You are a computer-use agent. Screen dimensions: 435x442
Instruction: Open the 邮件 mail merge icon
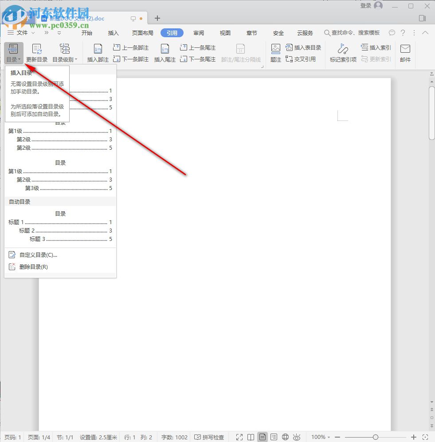(x=405, y=53)
